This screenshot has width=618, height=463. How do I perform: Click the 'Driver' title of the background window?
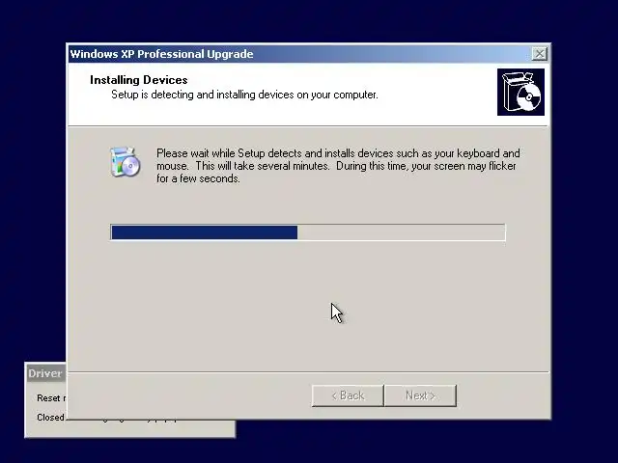45,373
